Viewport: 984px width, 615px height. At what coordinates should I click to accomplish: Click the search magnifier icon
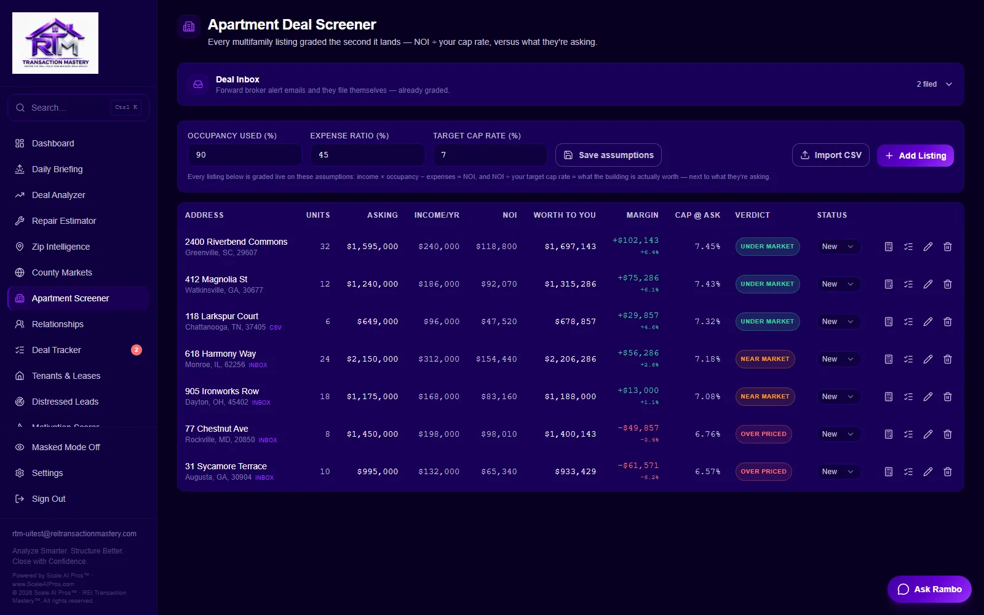pos(20,108)
